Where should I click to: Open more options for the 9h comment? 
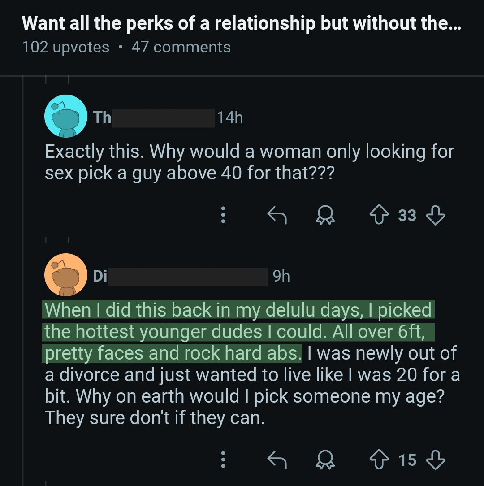(x=223, y=460)
